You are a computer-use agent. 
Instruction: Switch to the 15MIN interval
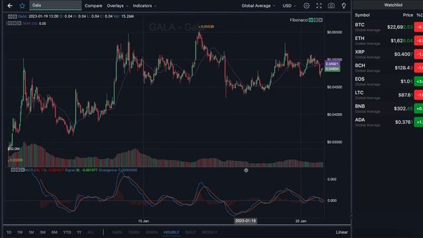(134, 232)
